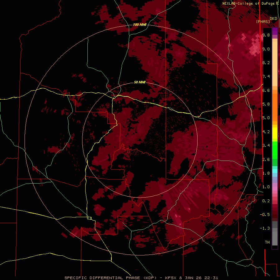Screen dimensions: 280x280
Task: Click the 7.4 legend value
Action: point(266,77)
